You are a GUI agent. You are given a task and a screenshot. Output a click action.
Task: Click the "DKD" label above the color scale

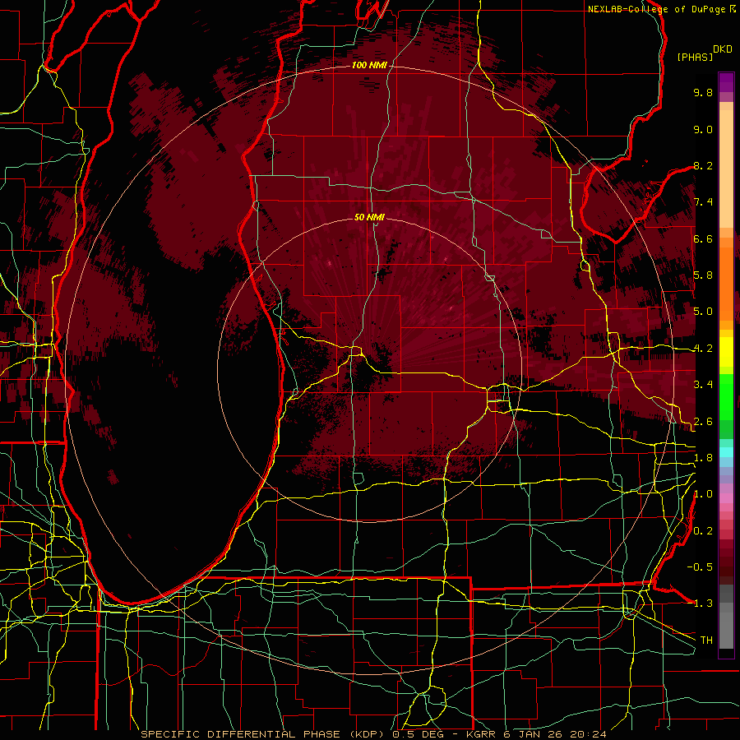click(x=723, y=49)
